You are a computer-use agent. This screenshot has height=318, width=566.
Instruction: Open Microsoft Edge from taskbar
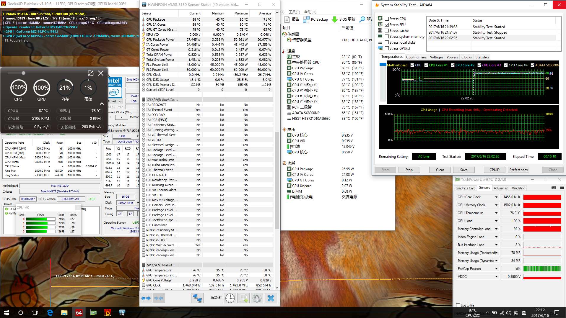[50, 312]
